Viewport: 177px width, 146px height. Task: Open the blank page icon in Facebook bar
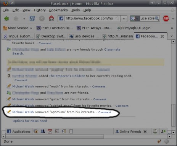click(x=71, y=131)
